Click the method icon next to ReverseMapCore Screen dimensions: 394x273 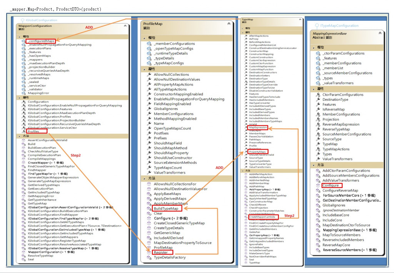318,245
